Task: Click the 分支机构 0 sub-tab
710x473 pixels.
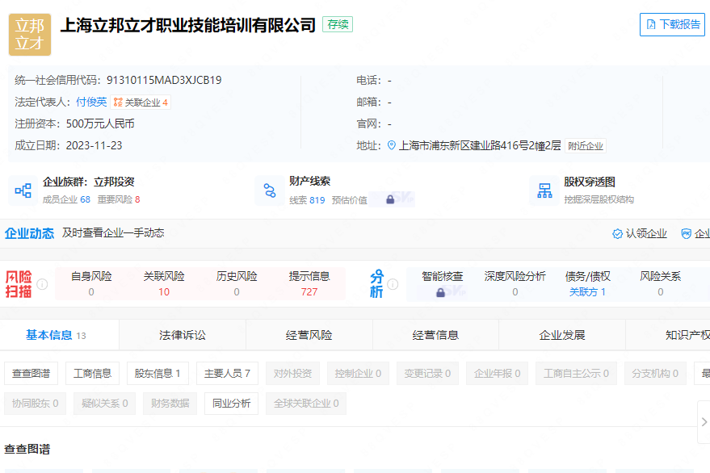Action: 655,374
